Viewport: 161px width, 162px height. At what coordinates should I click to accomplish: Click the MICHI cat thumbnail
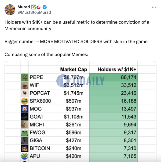pos(25,125)
